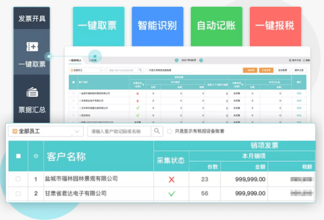Viewport: 324px width, 220px height.
Task: Click green check status in background row 4
Action: tap(138, 115)
